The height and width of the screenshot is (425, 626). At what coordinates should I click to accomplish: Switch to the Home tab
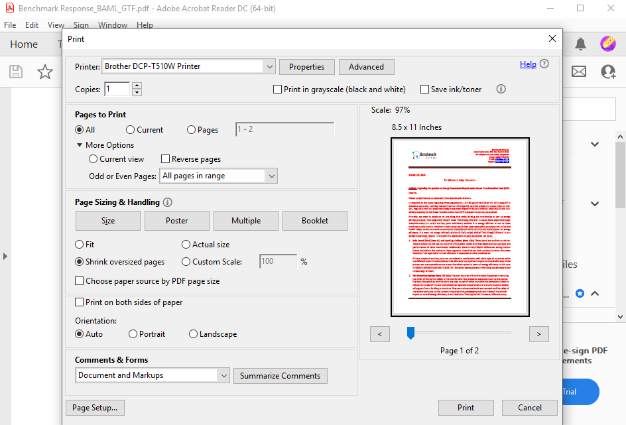tap(24, 44)
